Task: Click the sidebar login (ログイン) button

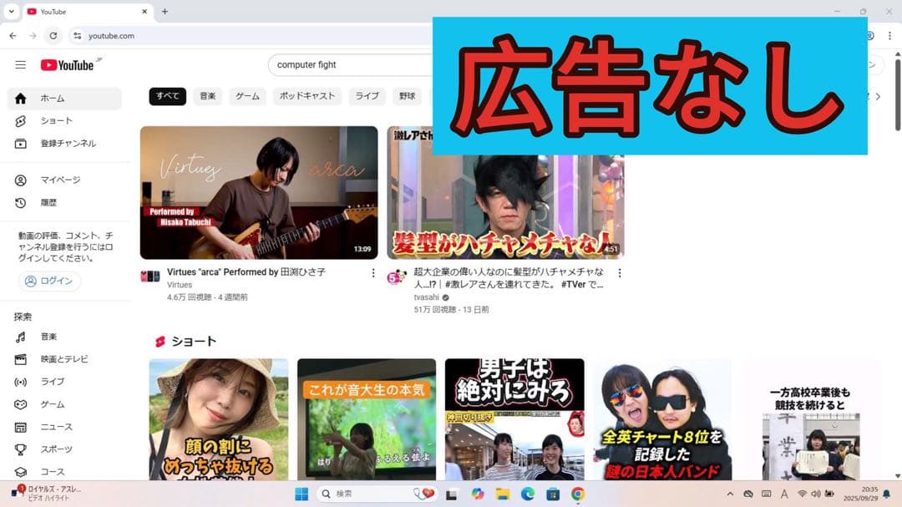Action: [x=49, y=281]
